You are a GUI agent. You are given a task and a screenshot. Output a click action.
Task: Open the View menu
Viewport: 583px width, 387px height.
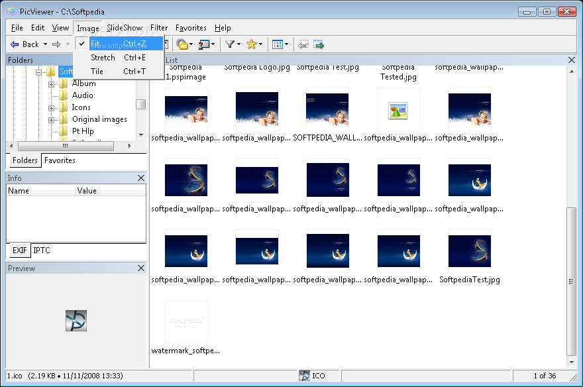60,28
